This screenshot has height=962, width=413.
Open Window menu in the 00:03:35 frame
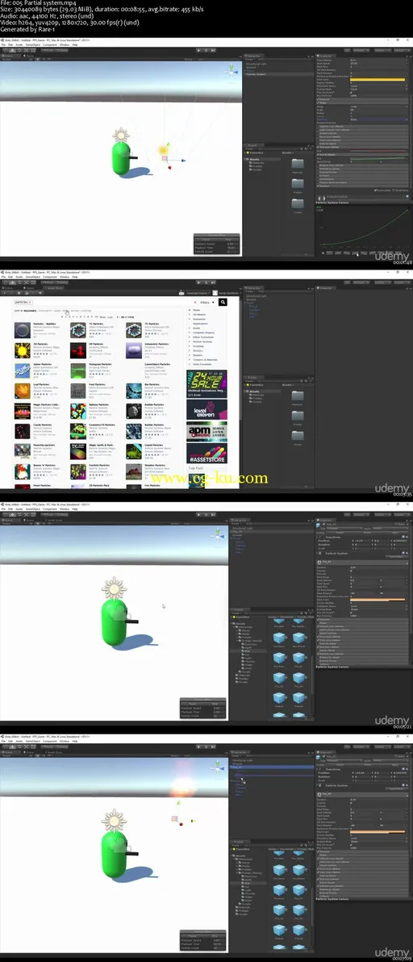tap(65, 278)
